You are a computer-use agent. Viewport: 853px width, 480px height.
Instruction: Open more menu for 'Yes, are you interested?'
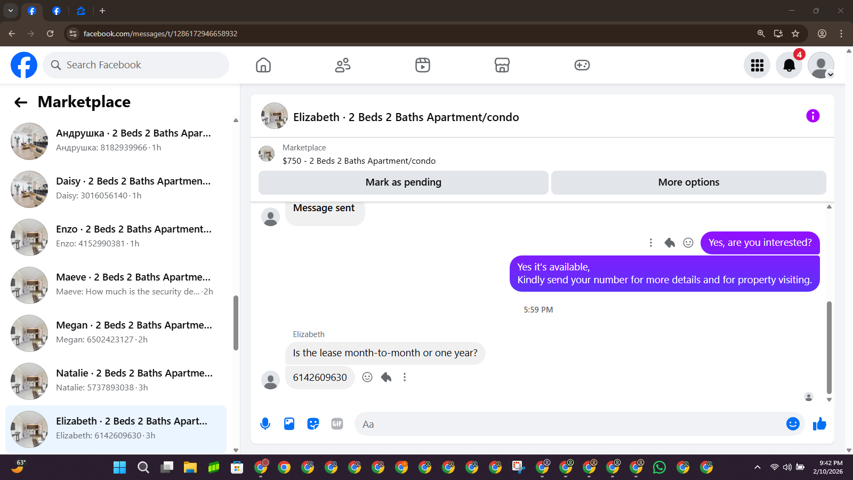[651, 243]
